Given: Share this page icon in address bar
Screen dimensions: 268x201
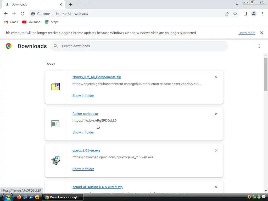Looking at the screenshot, I should tap(227, 14).
